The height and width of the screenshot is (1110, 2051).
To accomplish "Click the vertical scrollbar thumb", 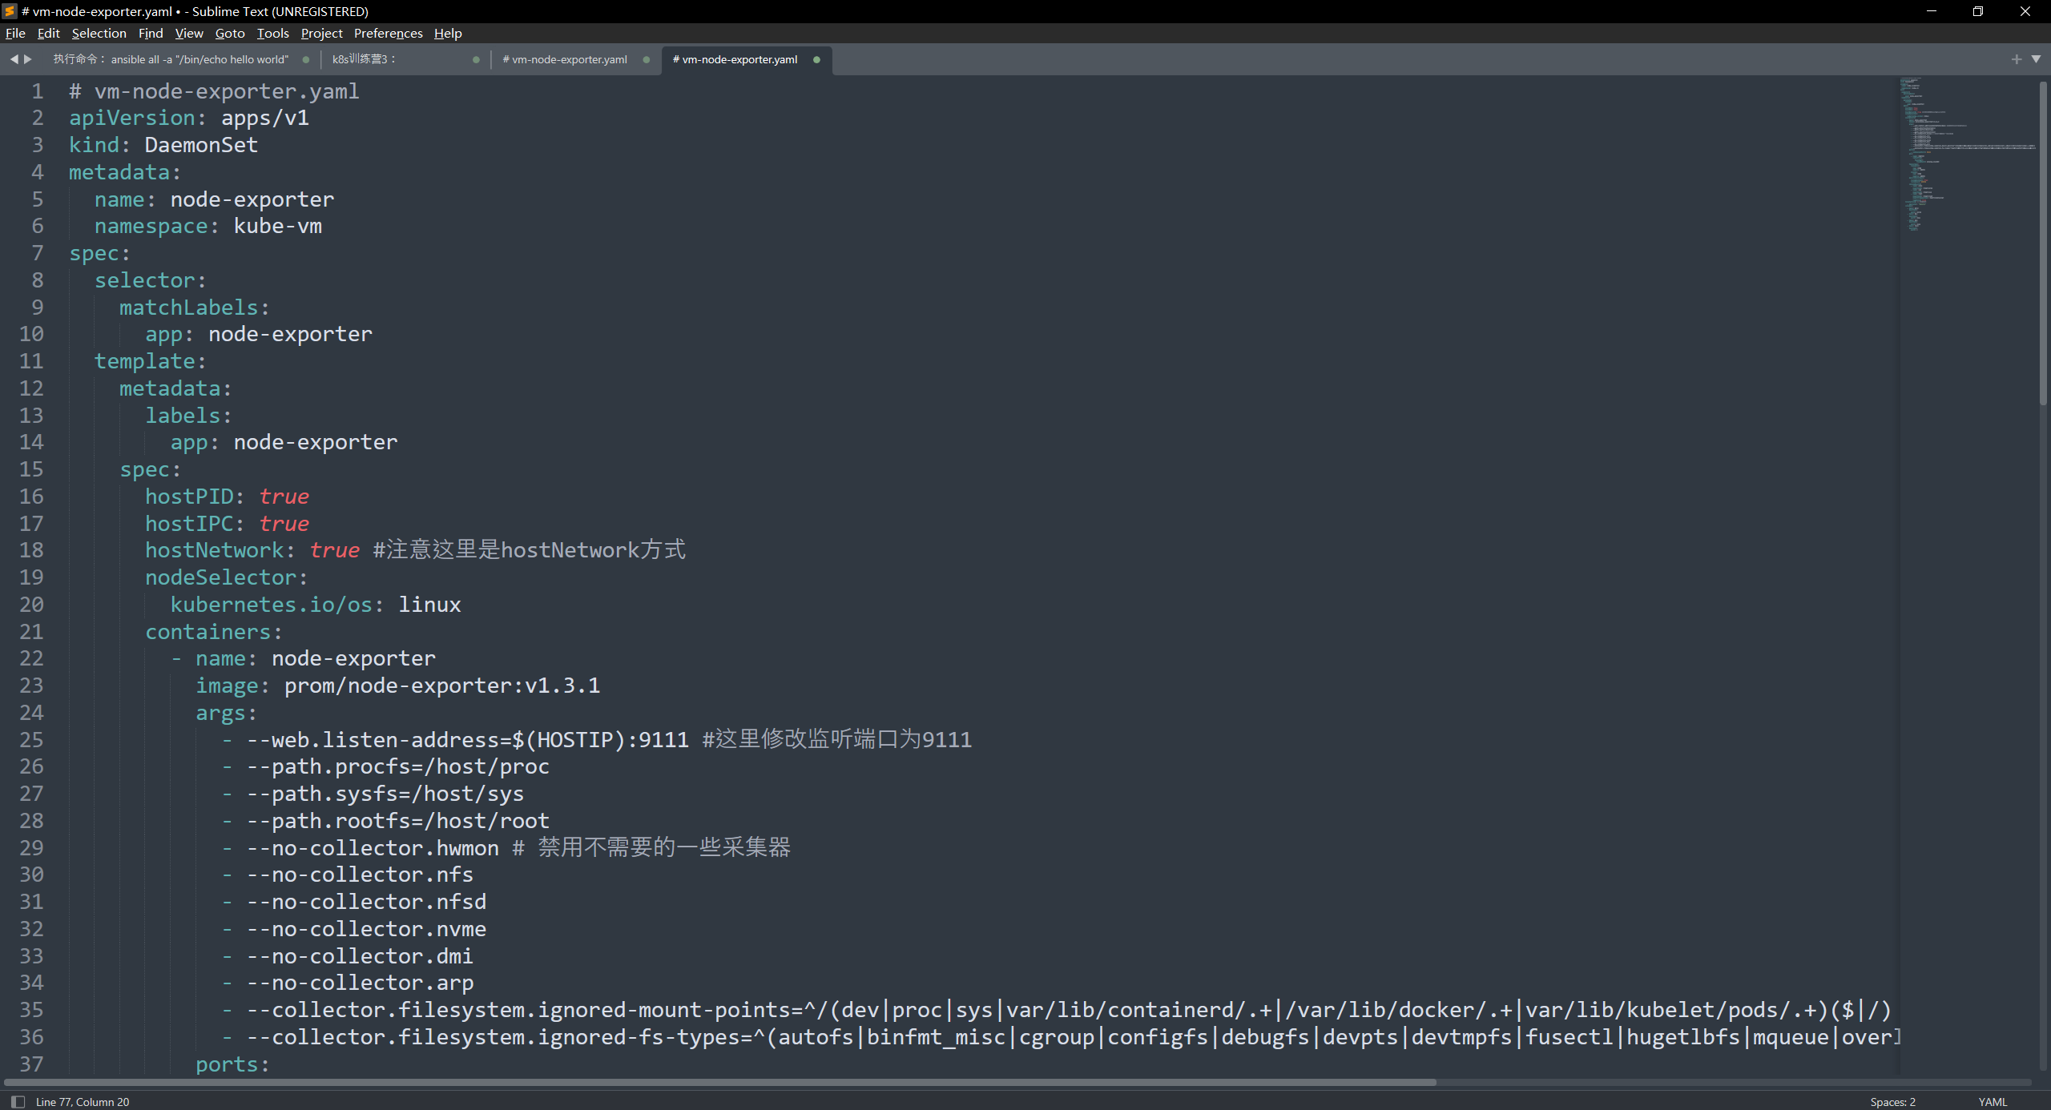I will (x=2043, y=242).
